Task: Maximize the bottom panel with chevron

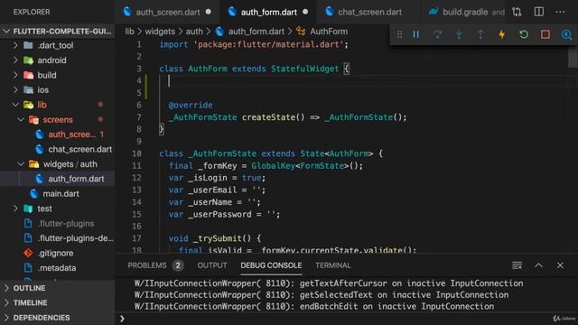Action: (x=538, y=265)
